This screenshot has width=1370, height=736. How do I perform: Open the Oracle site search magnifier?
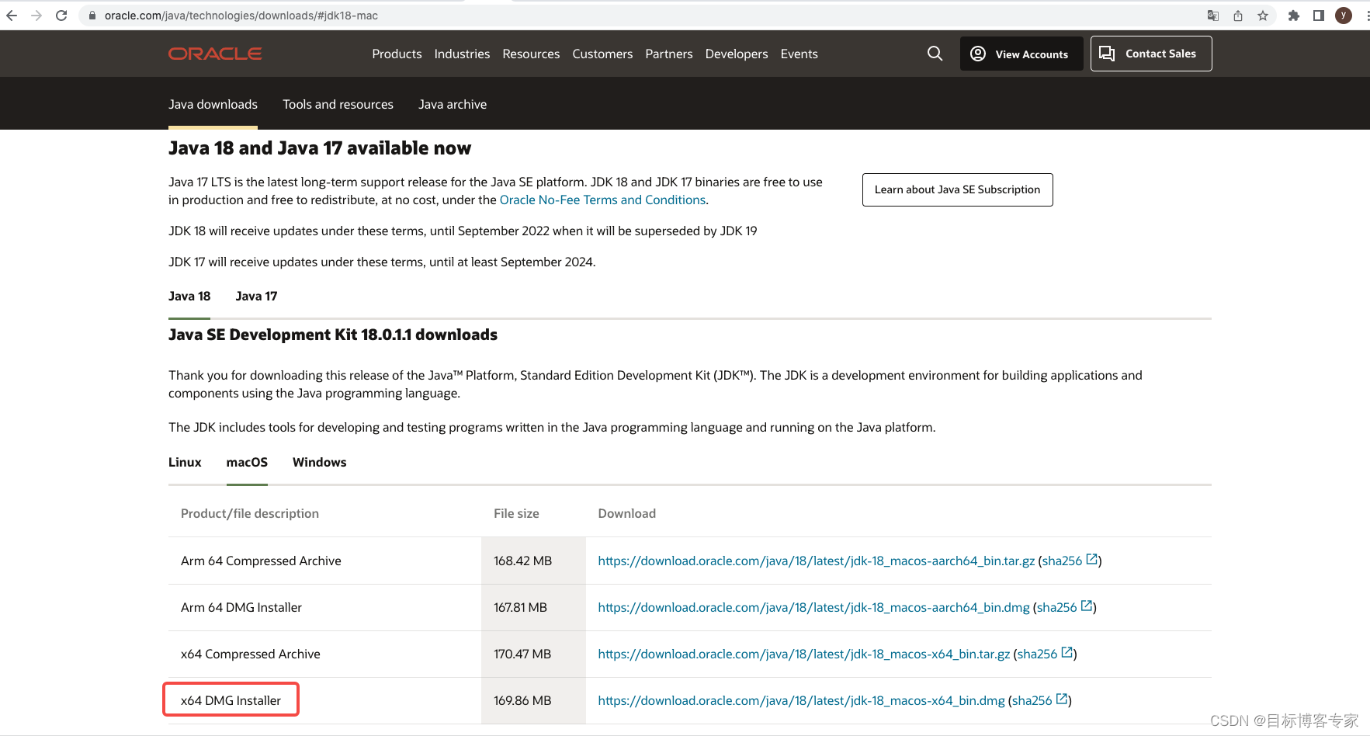(x=935, y=54)
